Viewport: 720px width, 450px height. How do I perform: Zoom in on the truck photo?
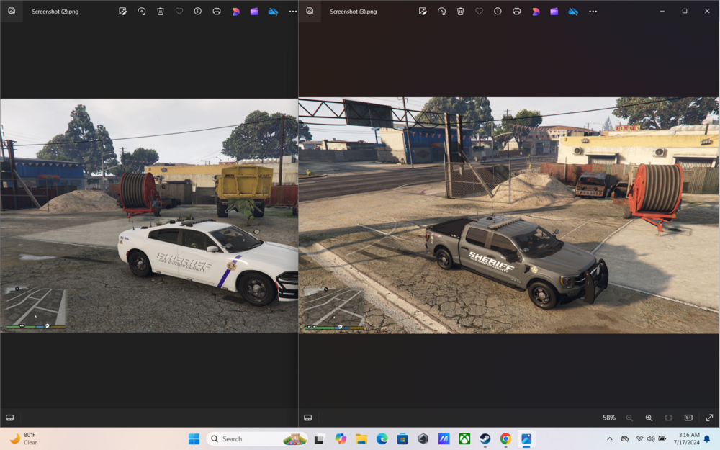coord(649,418)
